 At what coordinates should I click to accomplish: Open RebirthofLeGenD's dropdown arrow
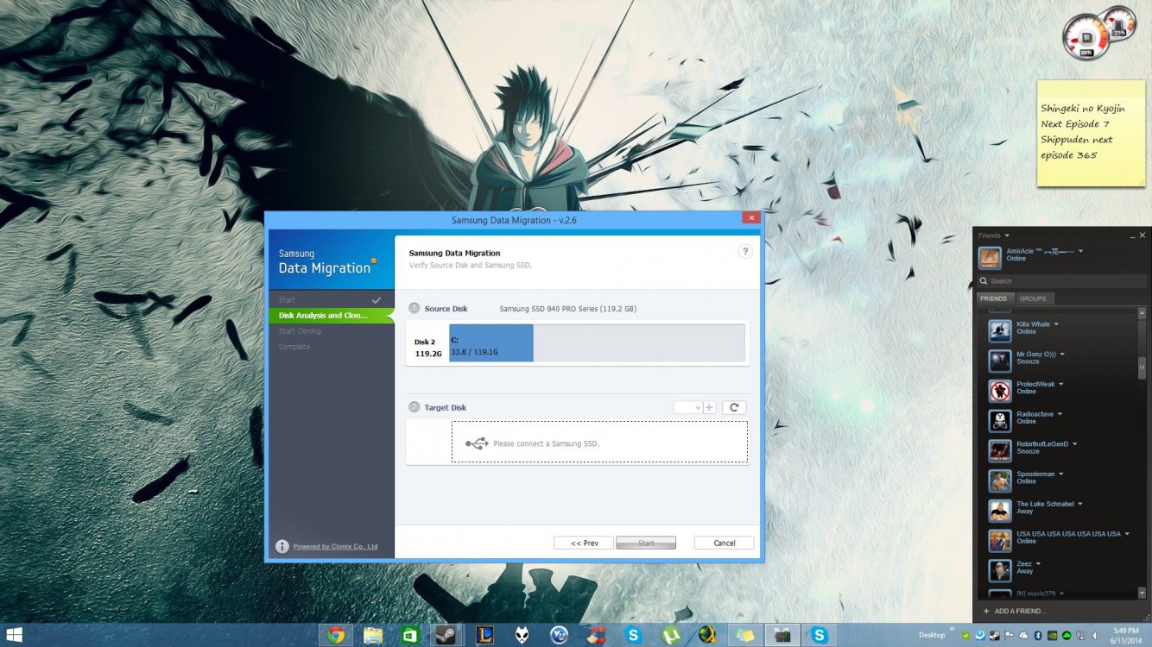click(x=1074, y=443)
